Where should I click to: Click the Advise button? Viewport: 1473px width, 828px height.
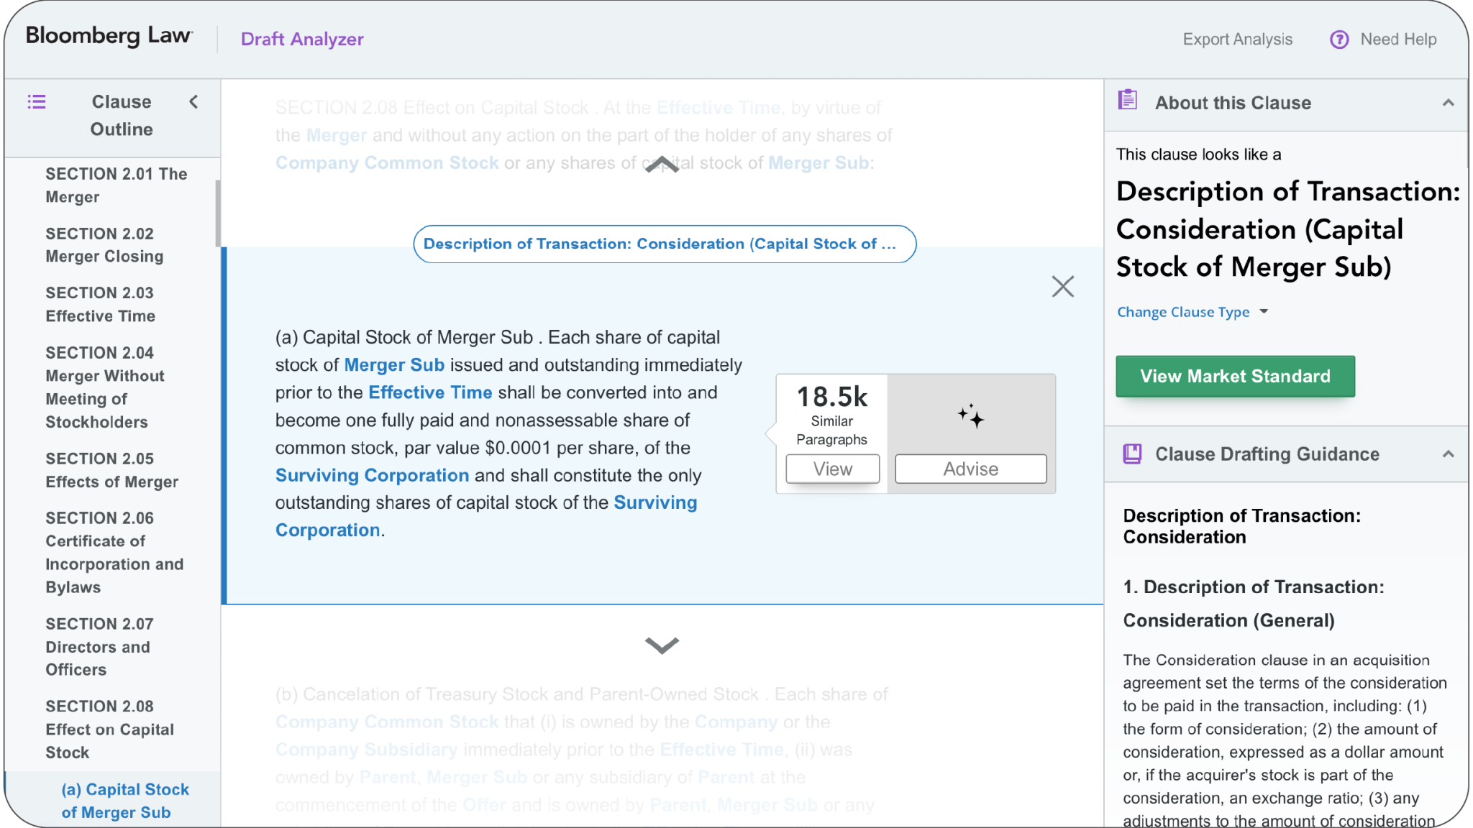(x=970, y=469)
